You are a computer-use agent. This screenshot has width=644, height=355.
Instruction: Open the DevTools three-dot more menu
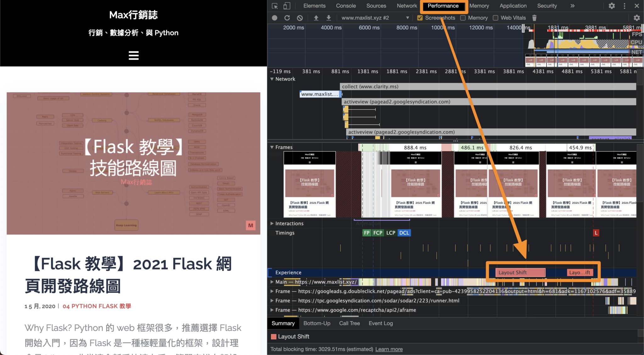(x=625, y=6)
